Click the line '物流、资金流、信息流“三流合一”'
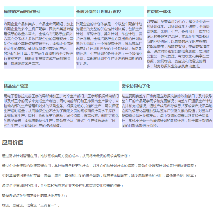This screenshot has height=208, width=217. click(x=31, y=205)
